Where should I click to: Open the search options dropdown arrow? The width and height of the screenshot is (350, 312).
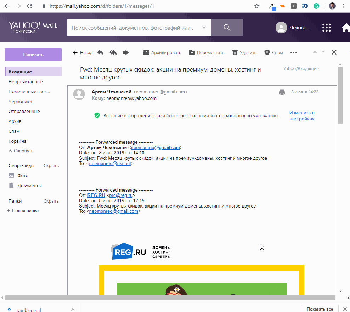[204, 28]
